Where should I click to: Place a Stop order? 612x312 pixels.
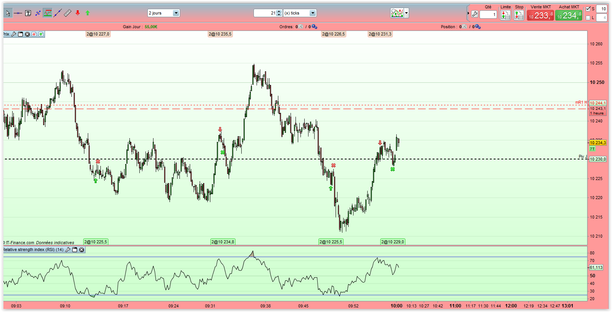[519, 15]
